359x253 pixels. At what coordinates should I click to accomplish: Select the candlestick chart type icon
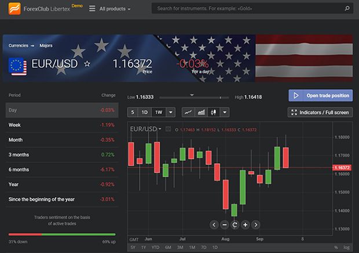pyautogui.click(x=213, y=112)
